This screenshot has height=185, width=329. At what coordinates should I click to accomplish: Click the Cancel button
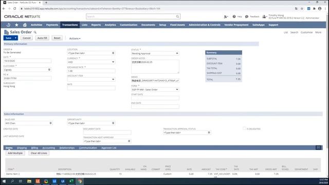point(26,38)
